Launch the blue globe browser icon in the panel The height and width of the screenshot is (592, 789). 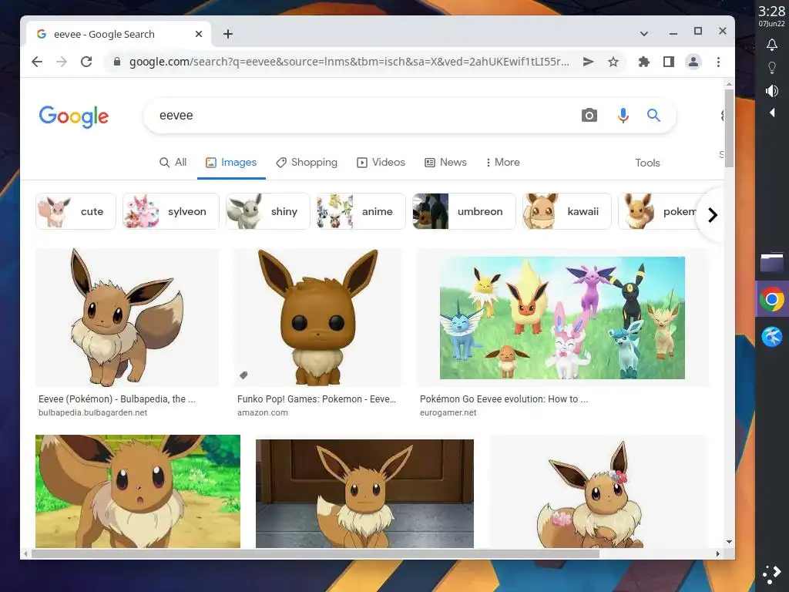tap(772, 337)
